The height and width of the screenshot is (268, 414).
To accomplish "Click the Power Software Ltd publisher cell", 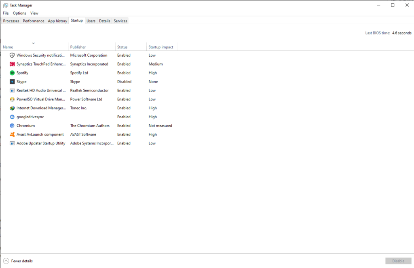I will pos(86,99).
